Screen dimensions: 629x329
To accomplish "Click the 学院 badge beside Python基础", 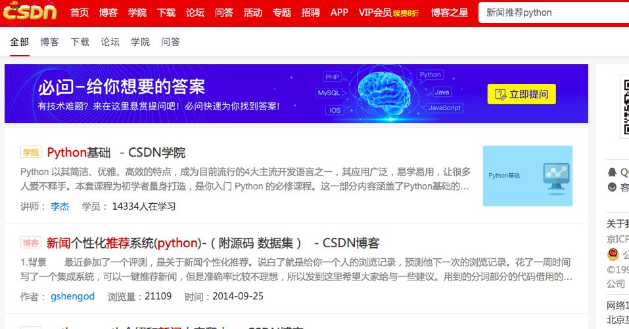I will (x=31, y=152).
